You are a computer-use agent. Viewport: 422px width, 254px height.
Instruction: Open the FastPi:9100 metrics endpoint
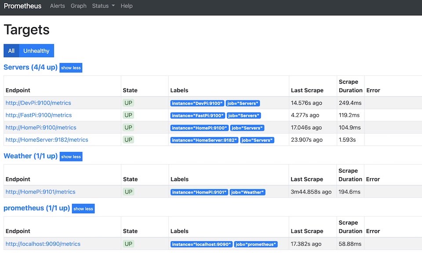click(x=39, y=115)
